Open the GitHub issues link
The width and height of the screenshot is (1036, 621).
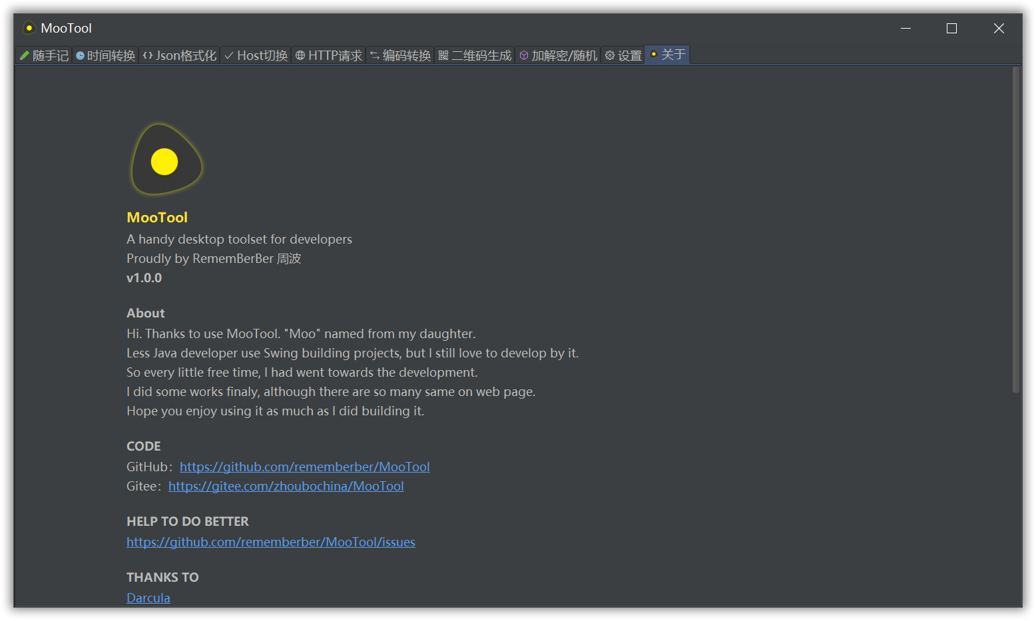(x=271, y=542)
